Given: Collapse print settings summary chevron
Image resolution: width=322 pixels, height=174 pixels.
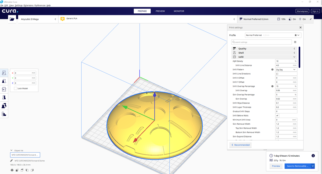Looking at the screenshot, I should click(234, 19).
